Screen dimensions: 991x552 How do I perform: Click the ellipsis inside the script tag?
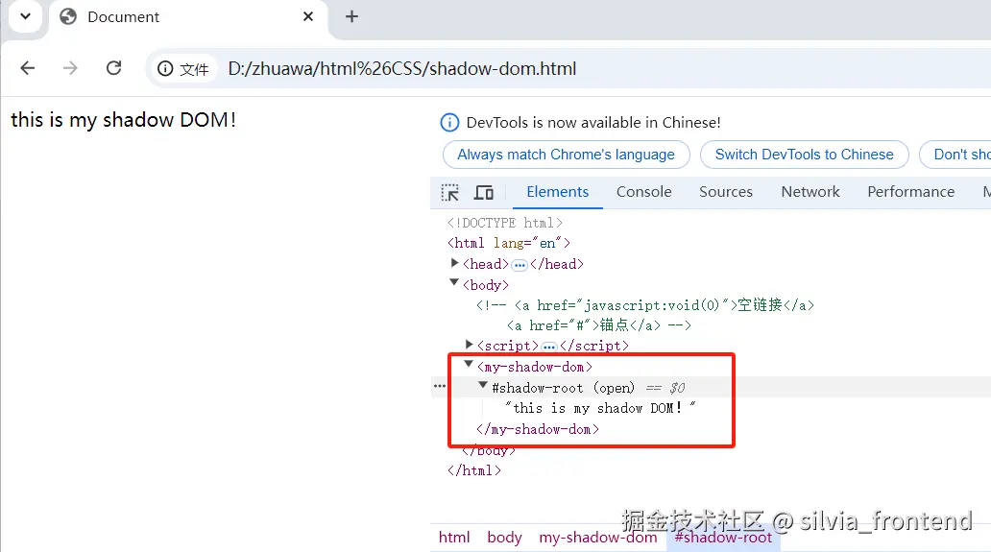(x=548, y=347)
